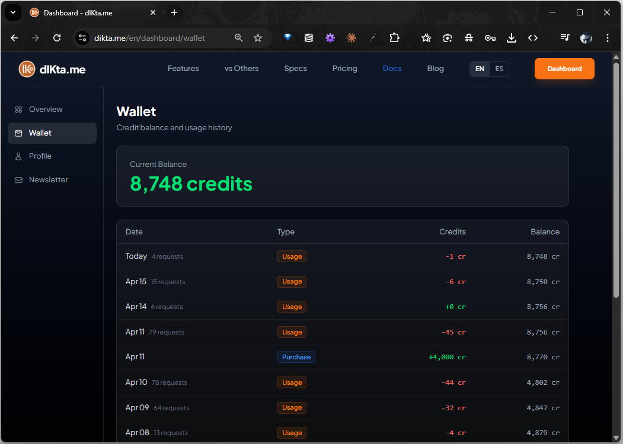Click the media controls icon in toolbar
Screen dimensions: 623x444
[564, 37]
